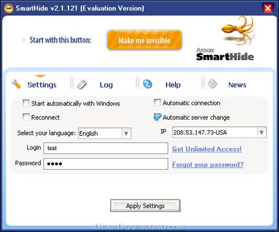Open the Help tab
The image size is (279, 232).
(173, 85)
